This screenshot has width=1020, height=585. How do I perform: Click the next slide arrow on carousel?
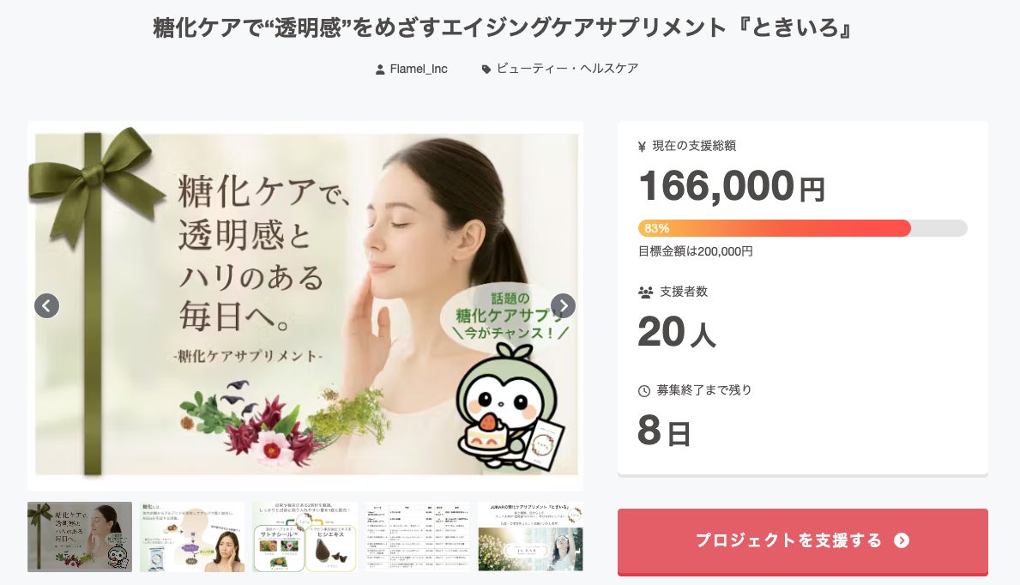point(563,305)
